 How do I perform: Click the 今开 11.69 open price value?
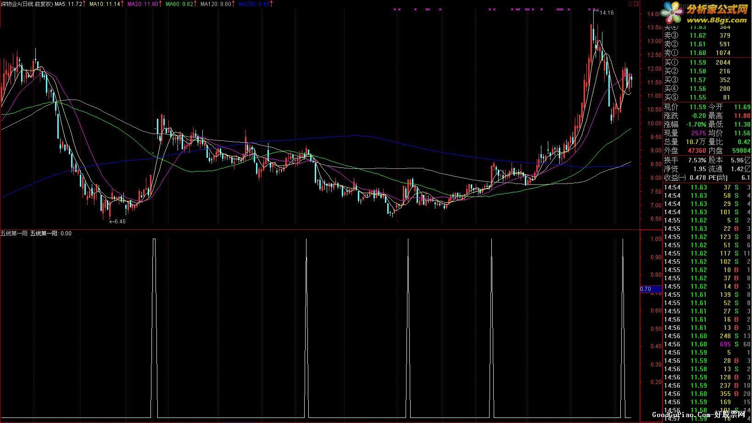coord(742,107)
